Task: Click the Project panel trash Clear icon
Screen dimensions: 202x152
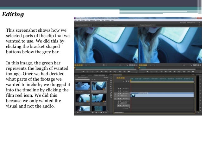Action: click(x=106, y=112)
